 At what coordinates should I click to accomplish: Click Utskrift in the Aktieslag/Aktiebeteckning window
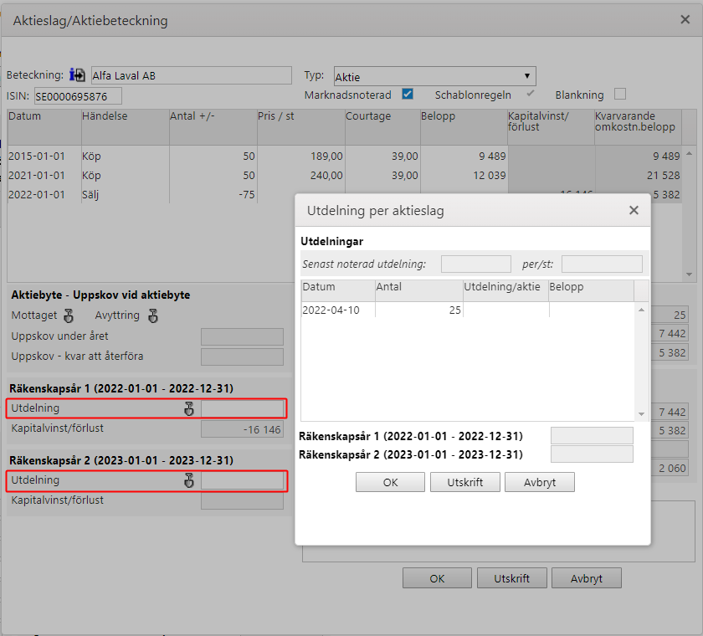pos(512,578)
